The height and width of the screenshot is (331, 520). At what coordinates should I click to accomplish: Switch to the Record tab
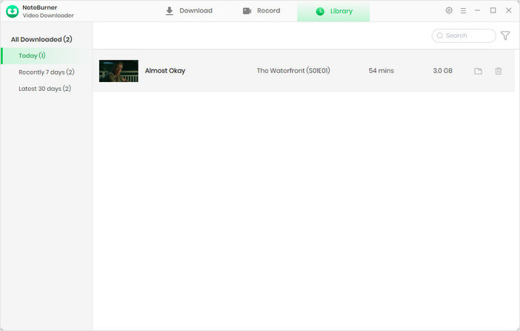[x=261, y=11]
